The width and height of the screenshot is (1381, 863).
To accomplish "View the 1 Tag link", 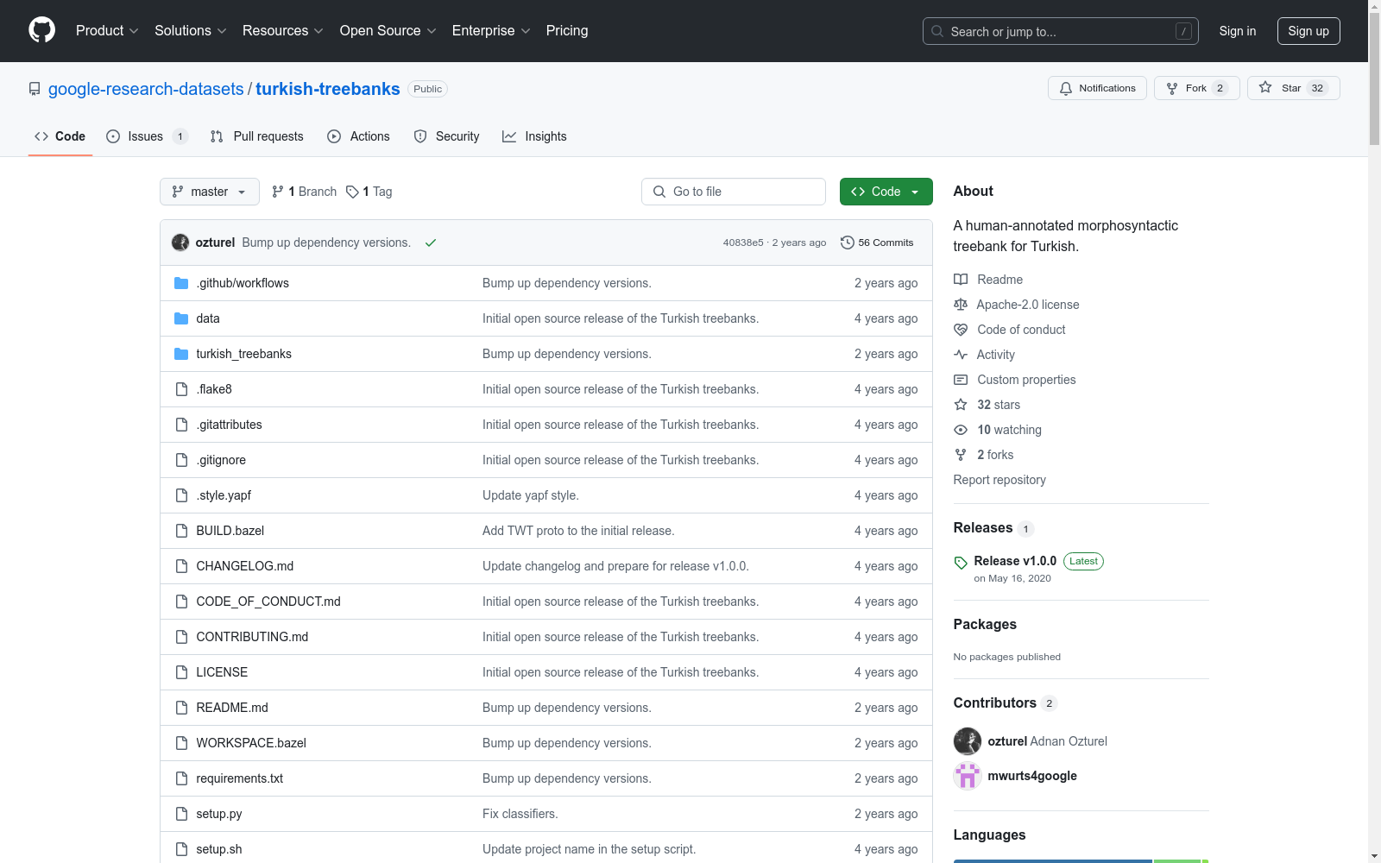I will point(369,192).
